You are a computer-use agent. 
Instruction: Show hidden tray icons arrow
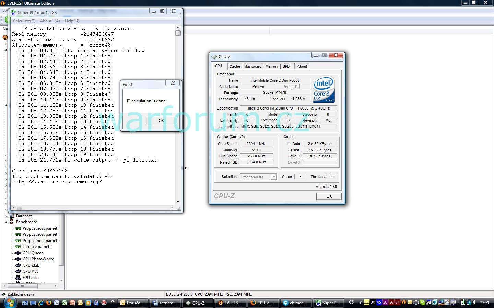tap(360, 303)
